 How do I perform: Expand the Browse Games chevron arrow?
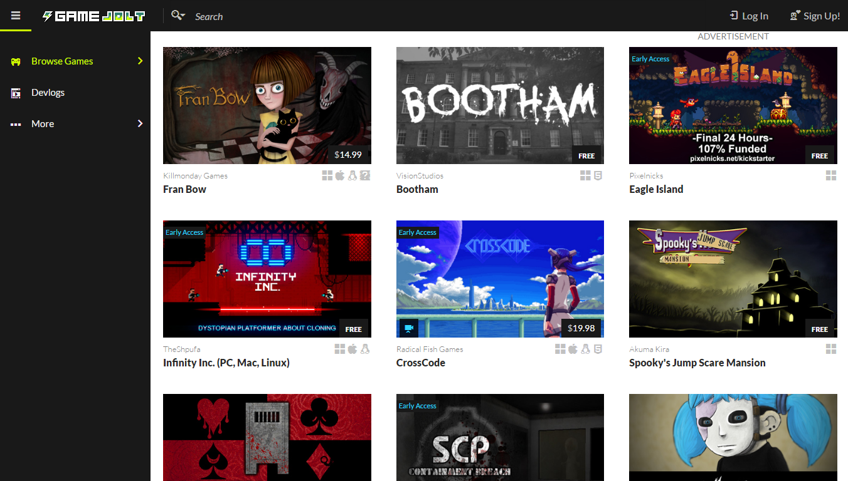[140, 61]
